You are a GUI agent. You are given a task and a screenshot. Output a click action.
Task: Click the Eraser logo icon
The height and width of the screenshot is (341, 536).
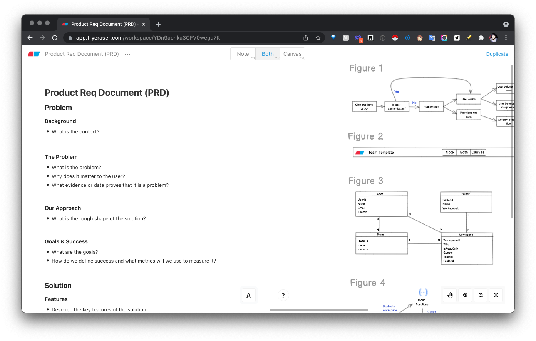click(34, 54)
